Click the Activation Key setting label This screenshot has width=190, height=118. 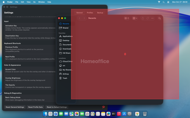tap(11, 26)
